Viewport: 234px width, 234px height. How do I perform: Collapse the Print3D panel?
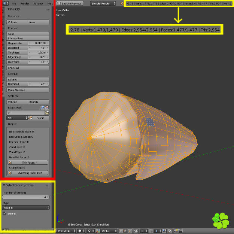tap(9, 9)
